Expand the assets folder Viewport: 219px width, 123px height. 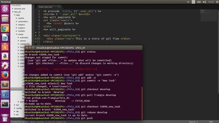tap(16, 18)
